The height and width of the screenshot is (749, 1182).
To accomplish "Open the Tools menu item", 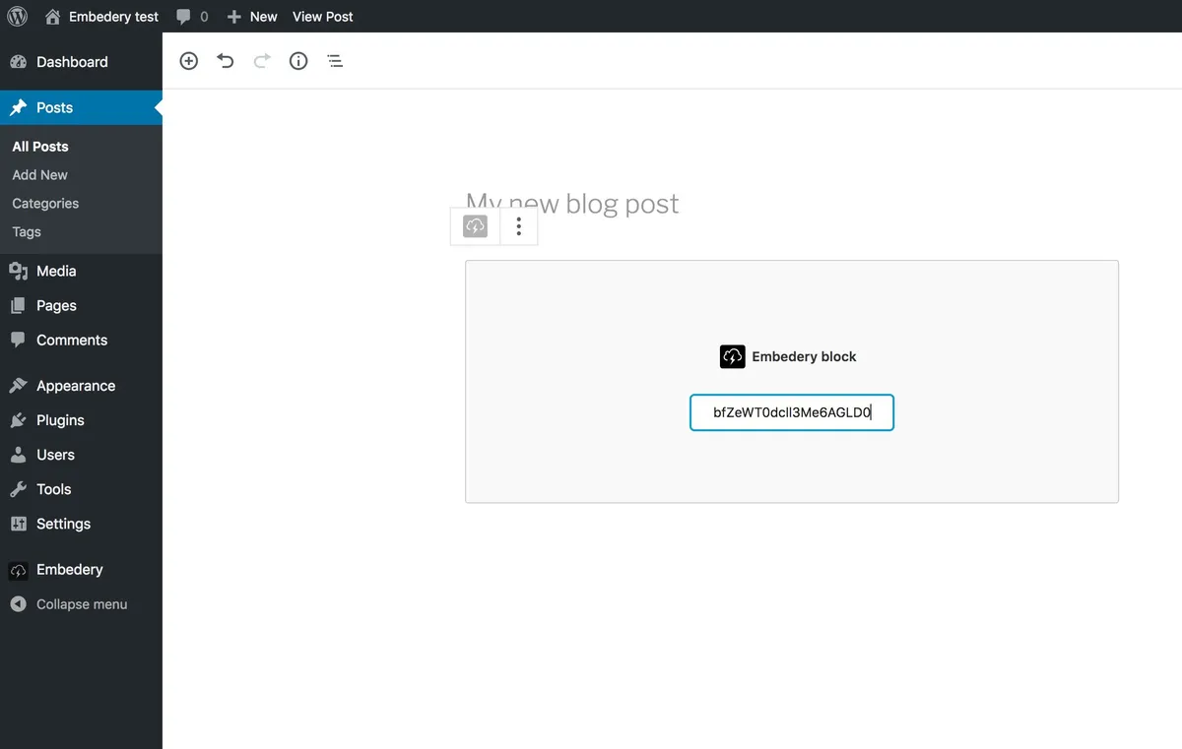I will coord(81,489).
